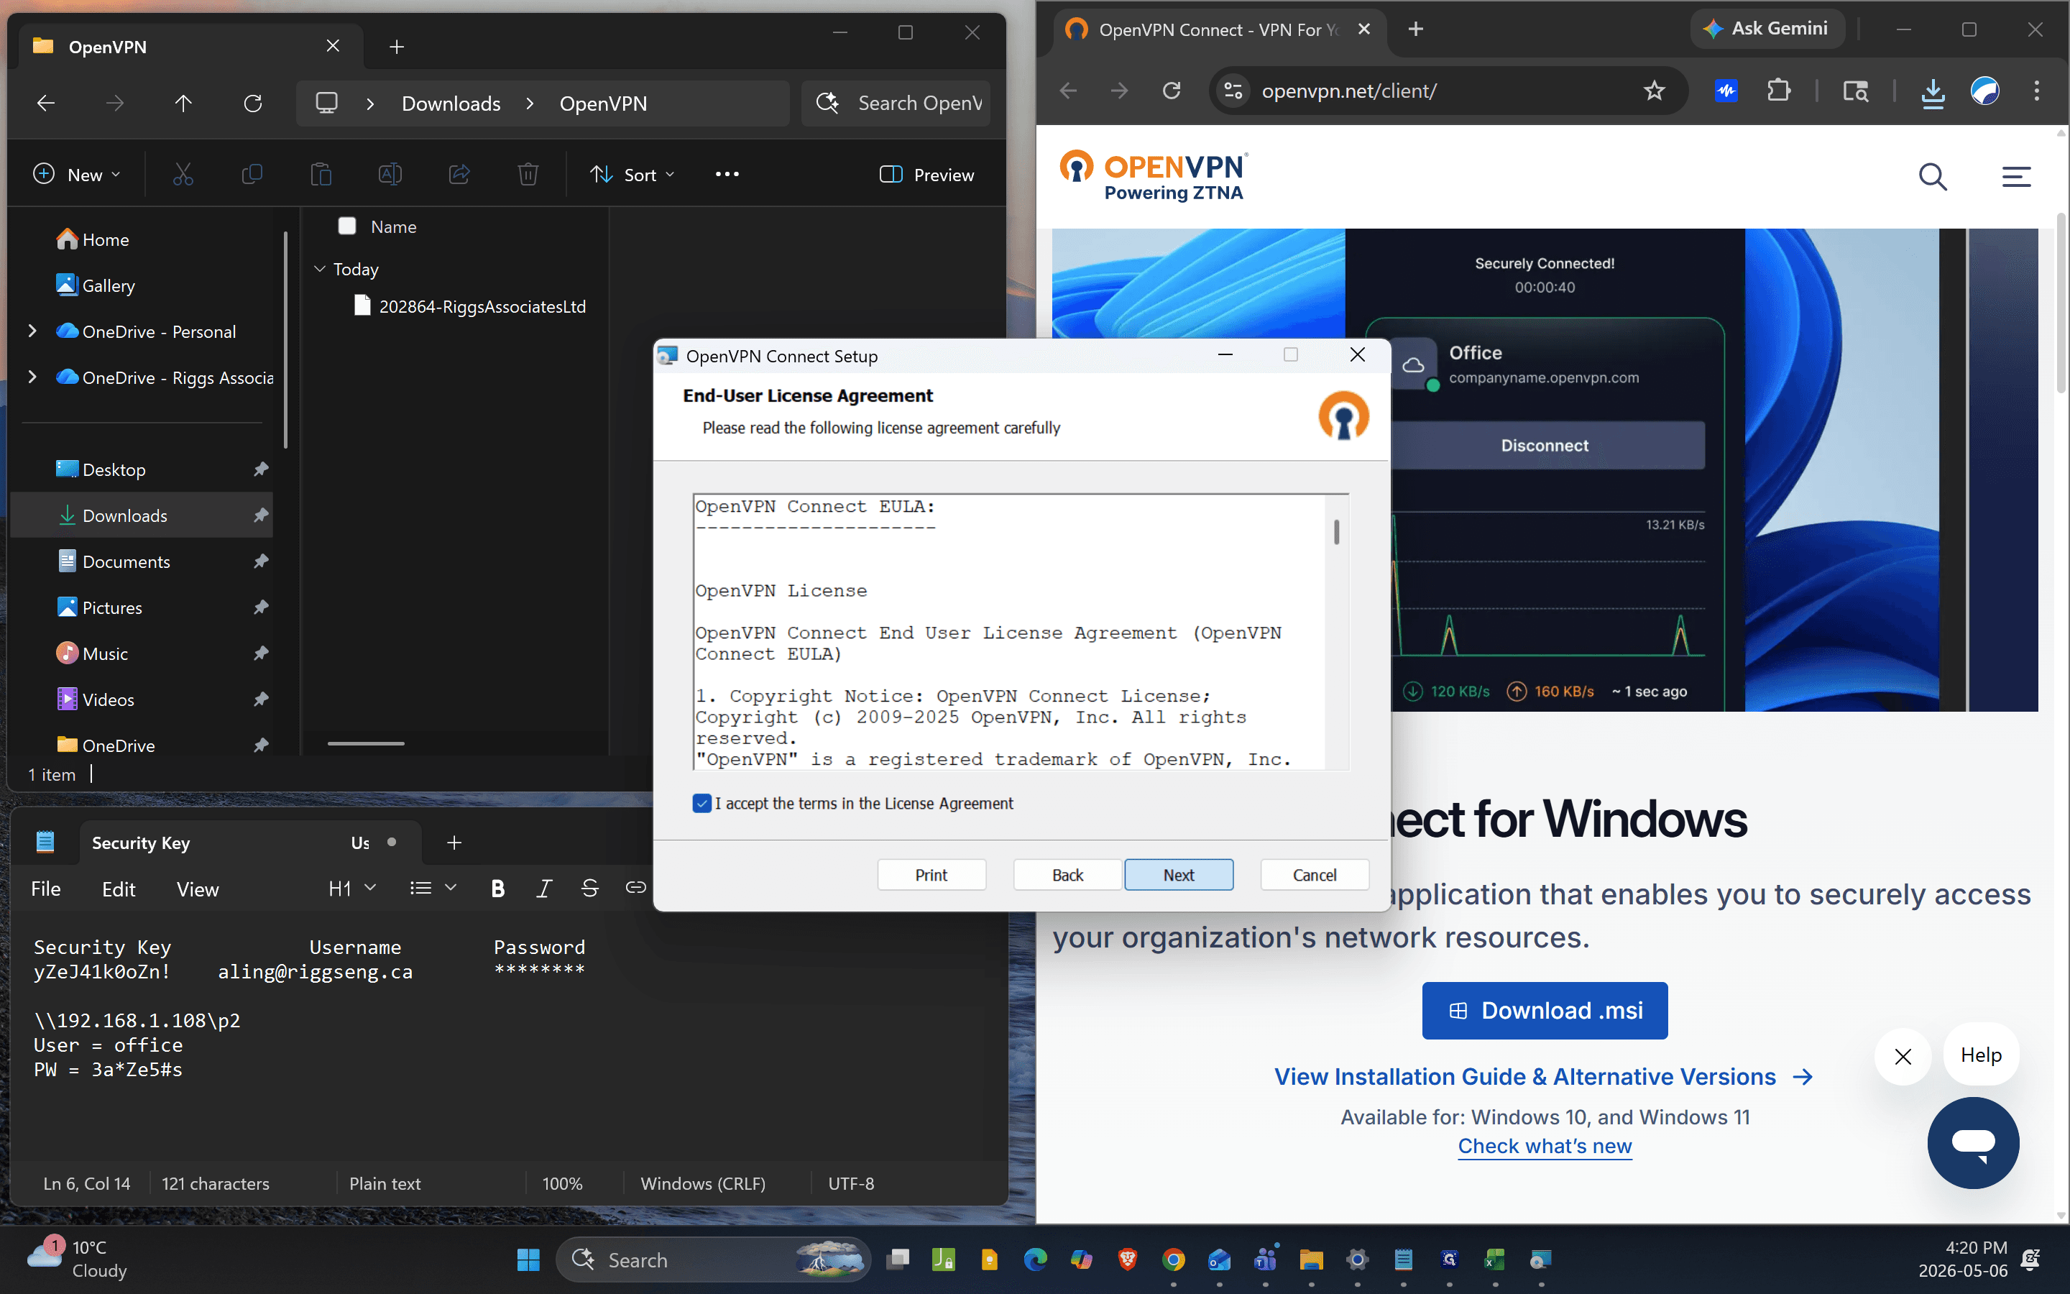Open the Chrome extensions puzzle icon
The width and height of the screenshot is (2070, 1294).
tap(1779, 91)
